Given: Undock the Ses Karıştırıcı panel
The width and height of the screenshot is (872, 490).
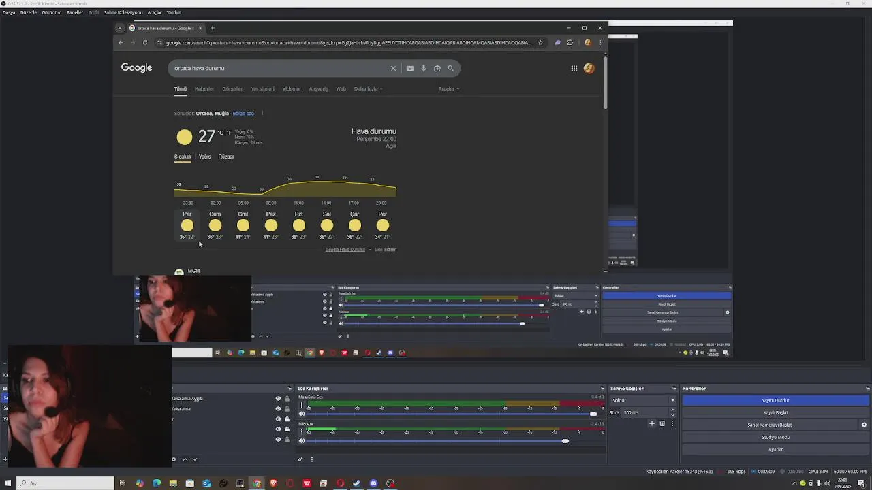Looking at the screenshot, I should pos(602,389).
